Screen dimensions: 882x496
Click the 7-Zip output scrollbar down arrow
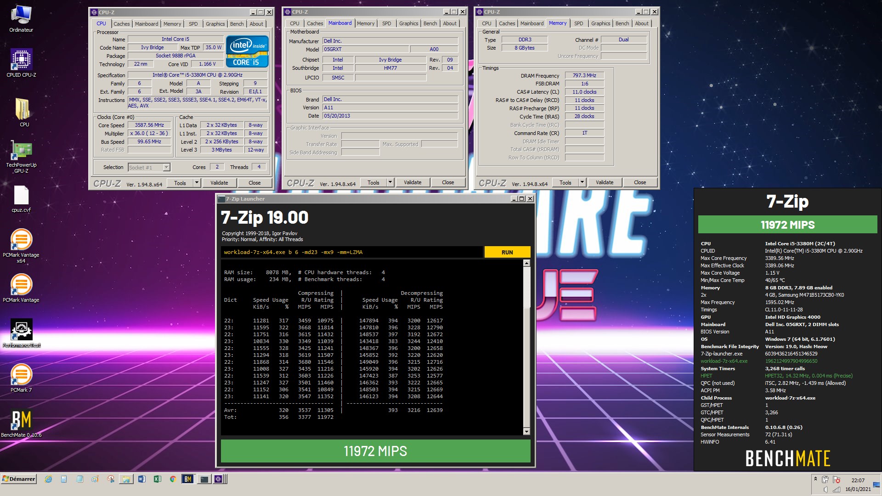[x=526, y=431]
